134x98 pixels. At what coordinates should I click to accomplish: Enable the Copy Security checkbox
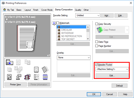(96, 24)
